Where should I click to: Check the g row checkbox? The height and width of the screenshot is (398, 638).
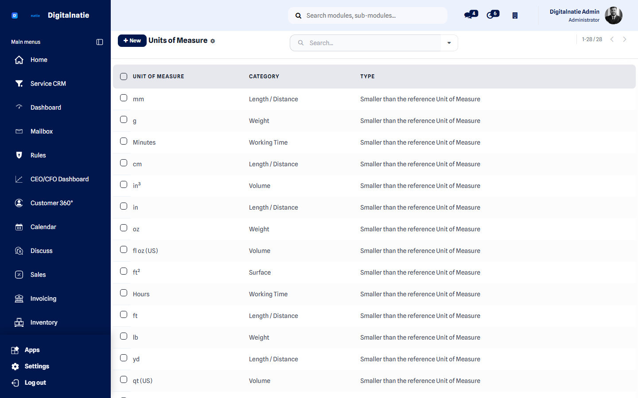(124, 119)
